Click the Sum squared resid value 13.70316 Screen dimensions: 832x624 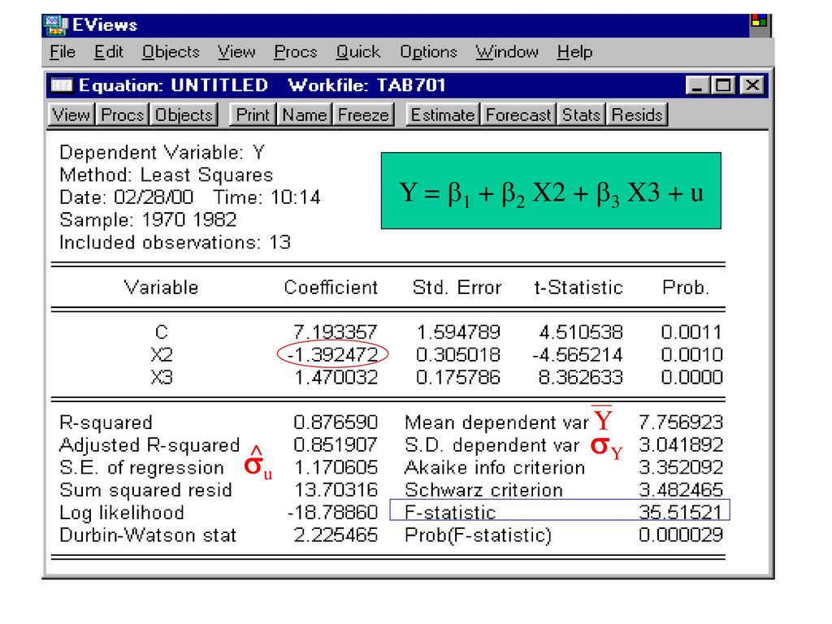pos(336,490)
